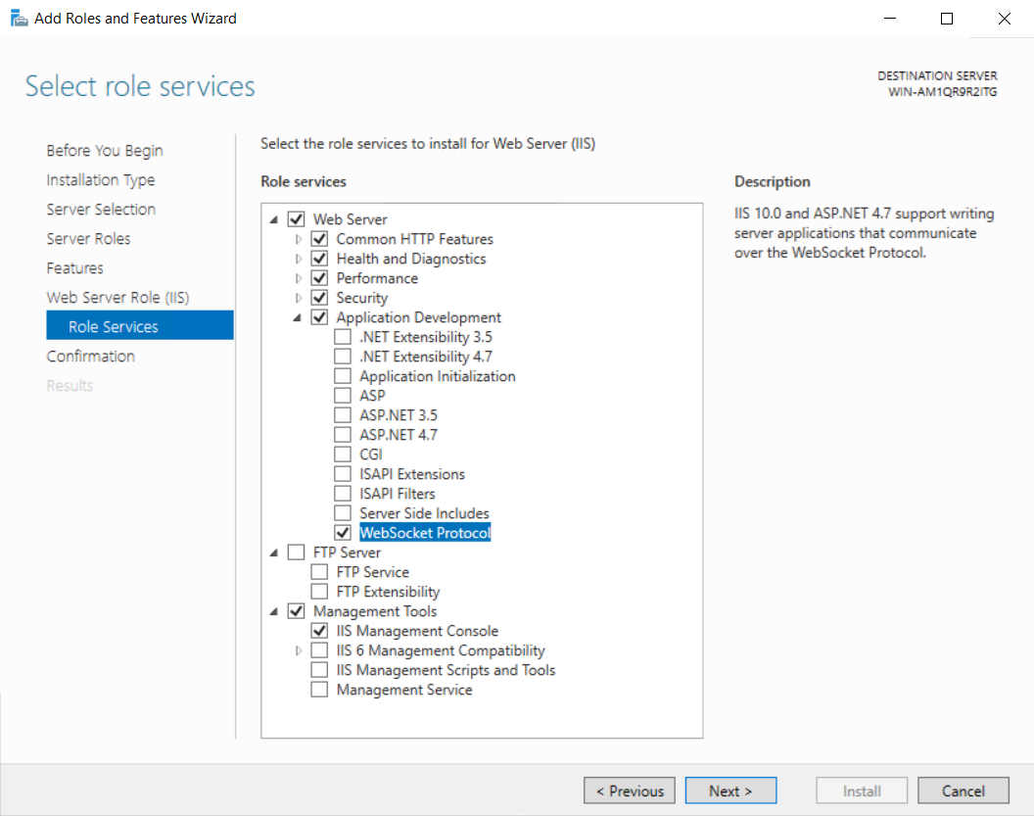The height and width of the screenshot is (816, 1034).
Task: Click the Next button
Action: coord(730,792)
